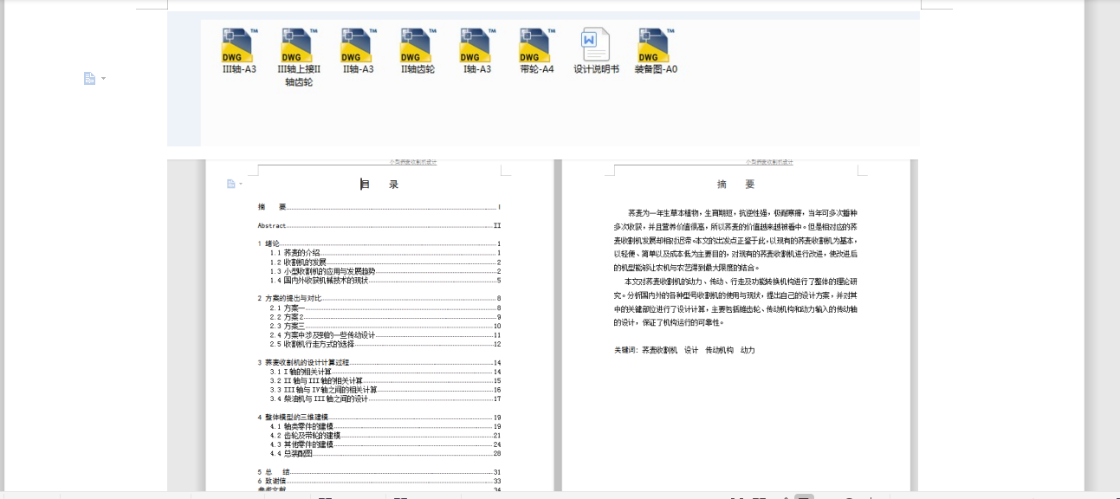This screenshot has height=499, width=1120.
Task: Select the 装备图-A0 DWG file icon
Action: pos(655,44)
